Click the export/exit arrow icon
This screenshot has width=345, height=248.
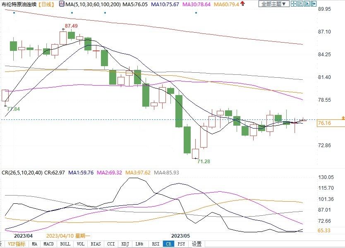click(x=313, y=4)
